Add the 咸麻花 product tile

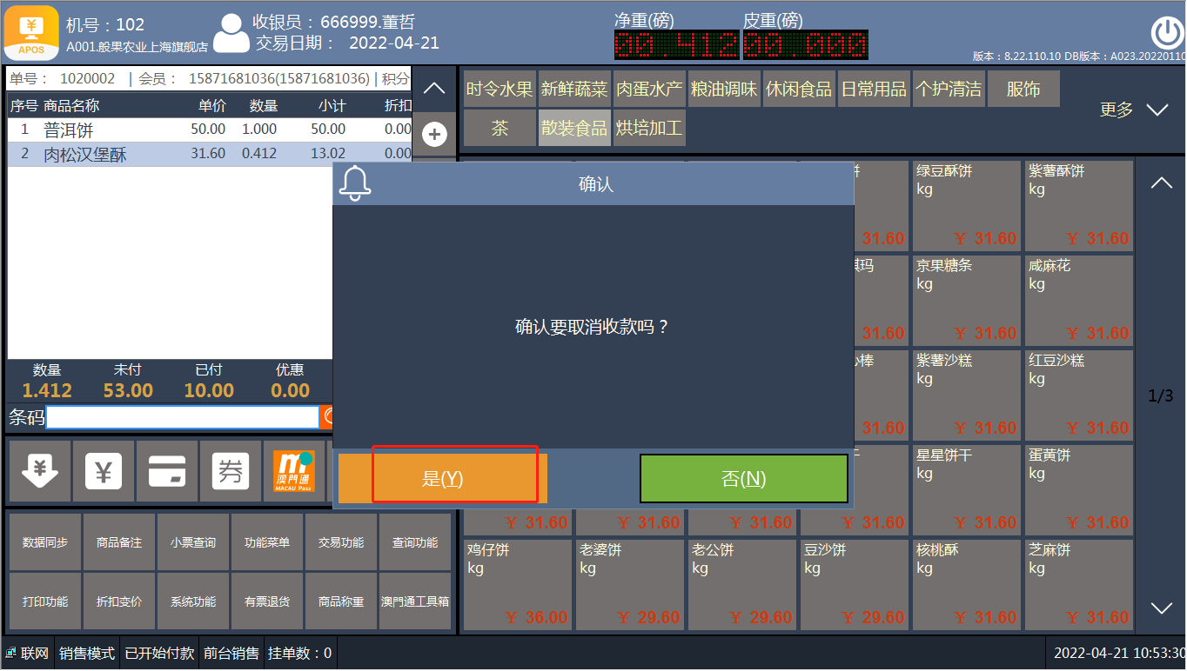1079,299
